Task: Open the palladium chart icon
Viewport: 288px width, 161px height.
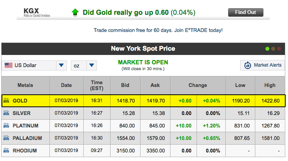Action: [6, 138]
